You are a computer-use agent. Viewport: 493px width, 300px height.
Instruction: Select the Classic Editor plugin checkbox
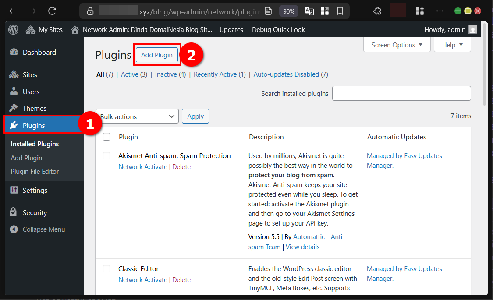(x=106, y=268)
